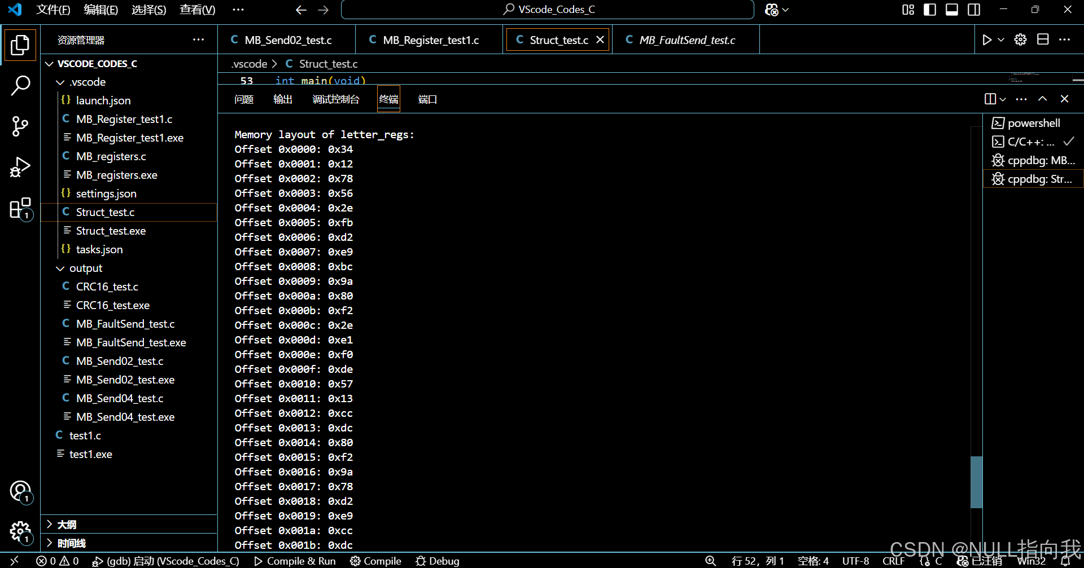Open 文件(F) menu
1084x568 pixels.
click(x=53, y=10)
